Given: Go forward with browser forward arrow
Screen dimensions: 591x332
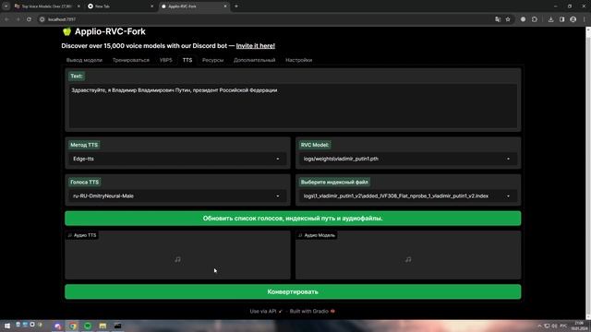Looking at the screenshot, I should click(x=18, y=19).
